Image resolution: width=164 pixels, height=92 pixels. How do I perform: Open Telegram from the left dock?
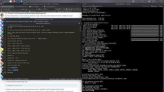2,22
